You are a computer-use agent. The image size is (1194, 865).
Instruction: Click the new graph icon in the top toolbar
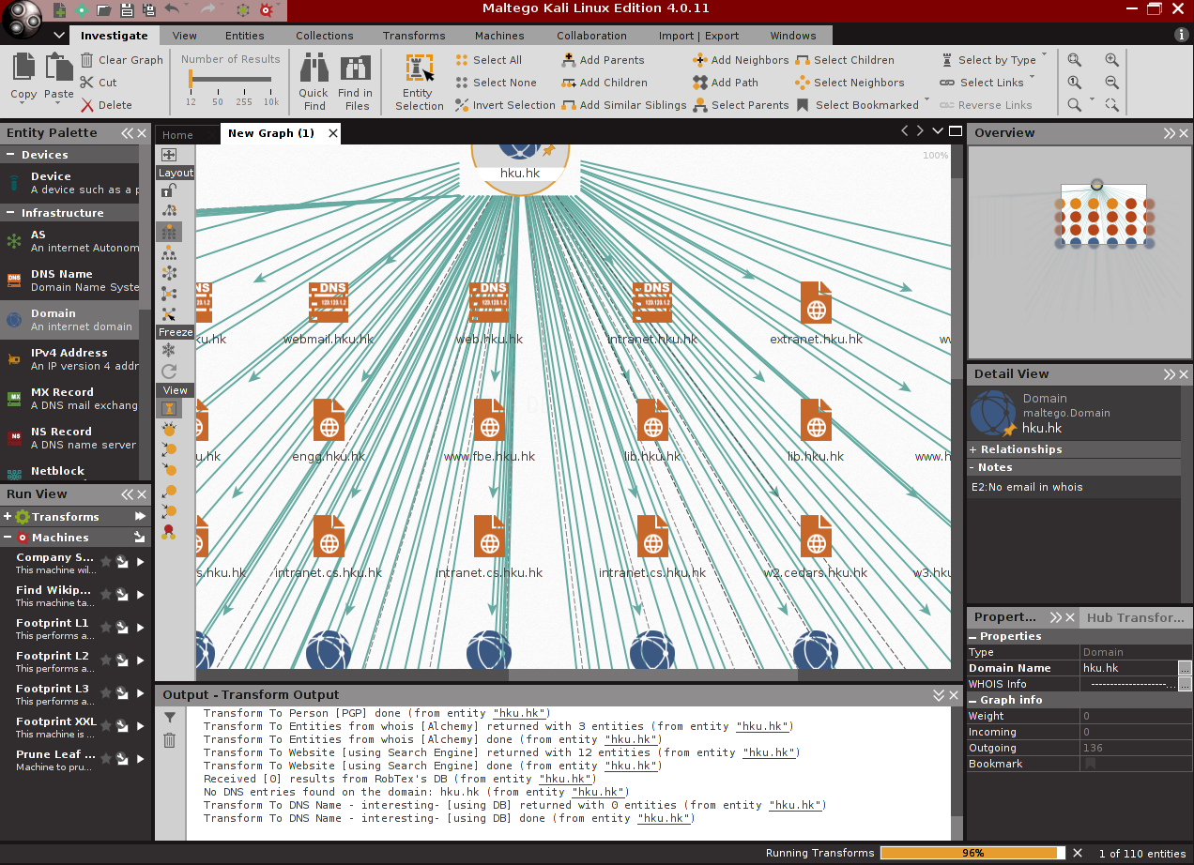(60, 10)
